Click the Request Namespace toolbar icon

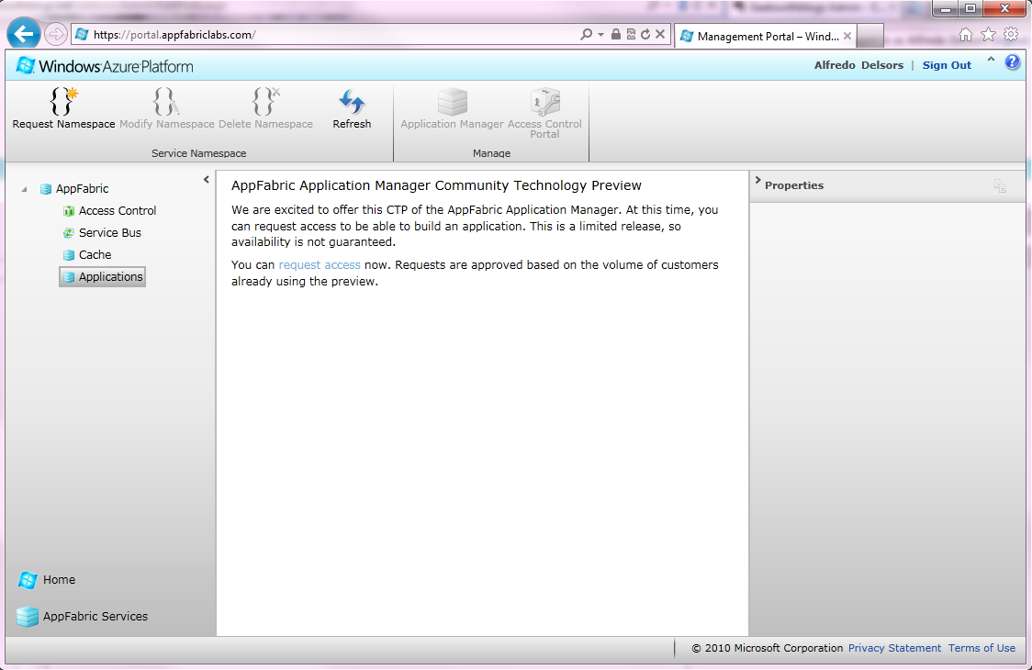64,101
